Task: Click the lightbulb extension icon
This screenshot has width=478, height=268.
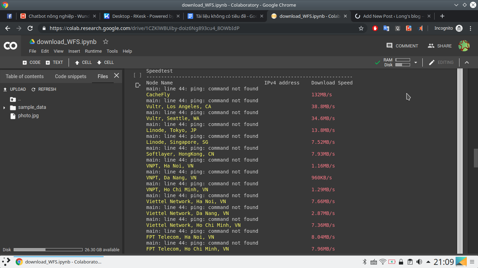Action: pos(398,28)
